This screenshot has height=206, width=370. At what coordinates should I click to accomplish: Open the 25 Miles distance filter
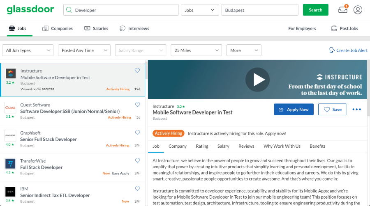pos(197,50)
